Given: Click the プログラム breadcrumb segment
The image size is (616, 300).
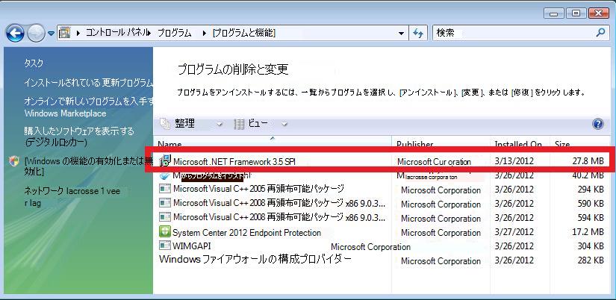Looking at the screenshot, I should (175, 34).
